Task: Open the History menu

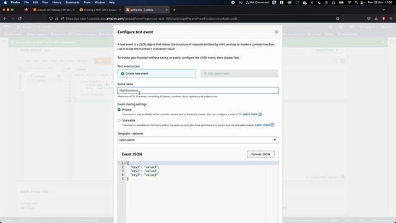Action: pos(56,2)
